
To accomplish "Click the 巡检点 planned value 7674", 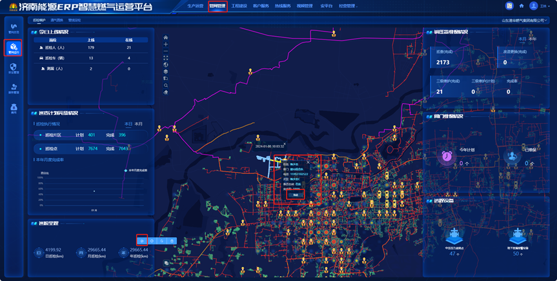I will [93, 149].
